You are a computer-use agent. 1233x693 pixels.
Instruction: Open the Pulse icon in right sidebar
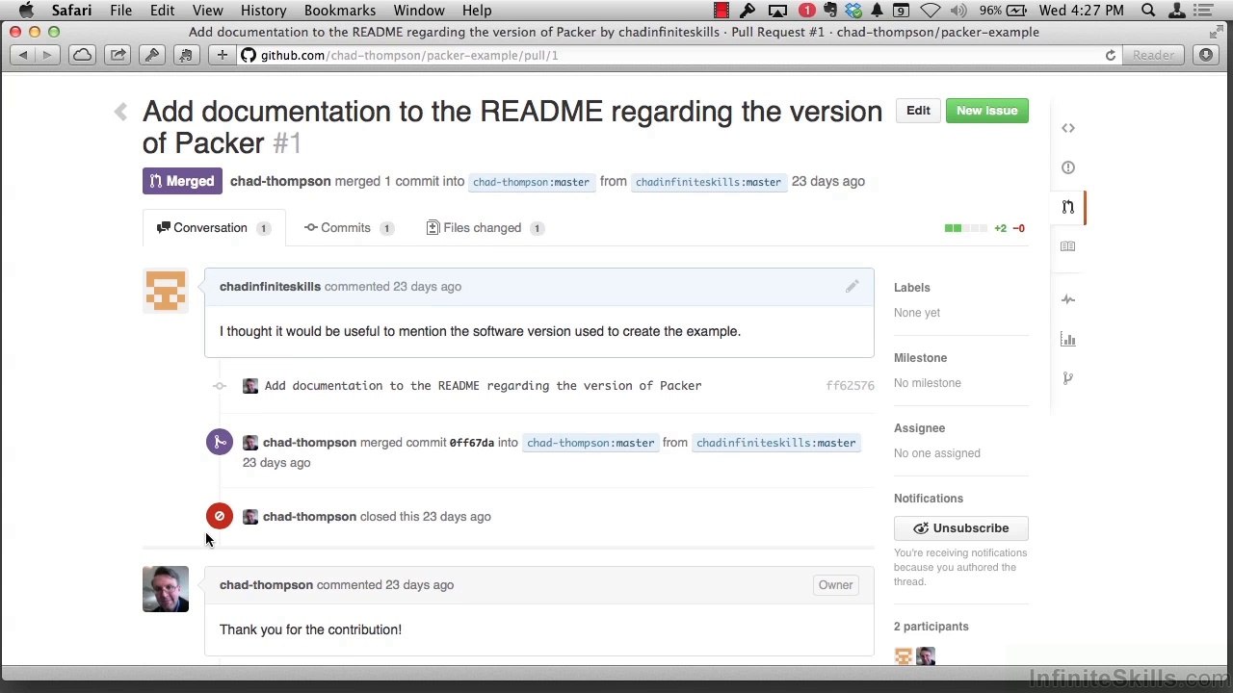click(1067, 299)
